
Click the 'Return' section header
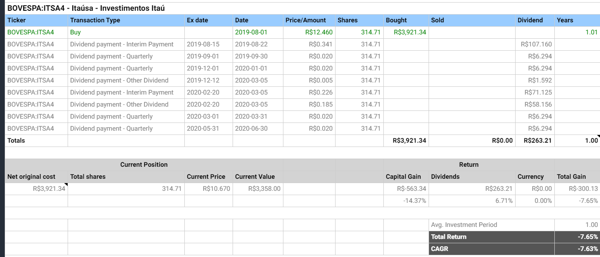click(469, 165)
